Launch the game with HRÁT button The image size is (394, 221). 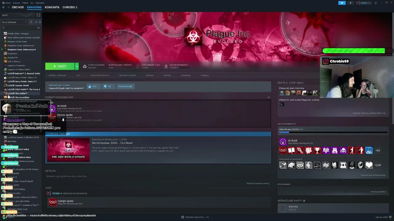(x=60, y=66)
